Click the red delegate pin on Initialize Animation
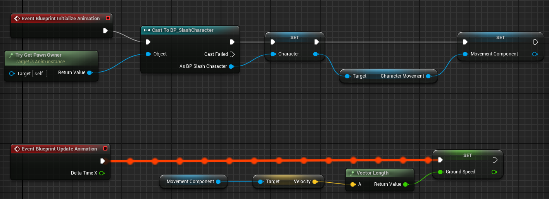549x199 pixels. (108, 18)
